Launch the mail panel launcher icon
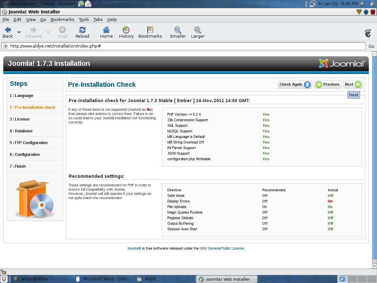The image size is (377, 283). [x=88, y=4]
